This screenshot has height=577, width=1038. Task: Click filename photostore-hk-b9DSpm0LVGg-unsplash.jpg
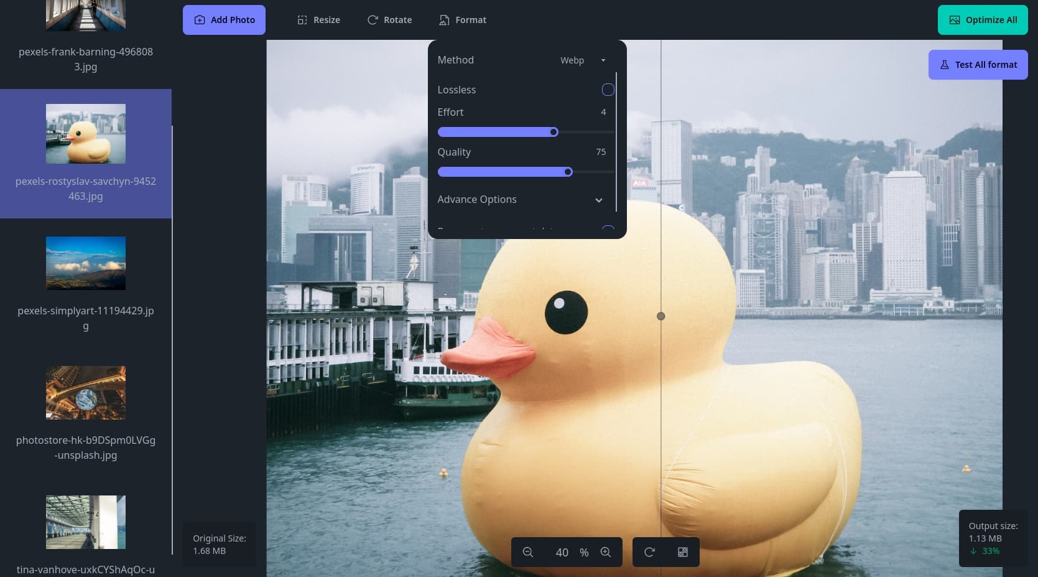(86, 448)
